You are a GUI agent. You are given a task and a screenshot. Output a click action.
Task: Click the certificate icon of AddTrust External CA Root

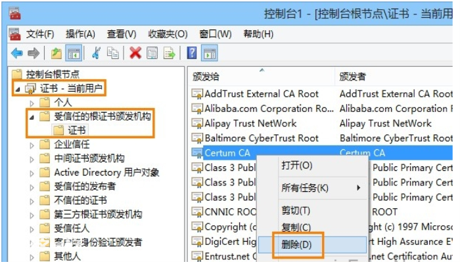pyautogui.click(x=197, y=94)
